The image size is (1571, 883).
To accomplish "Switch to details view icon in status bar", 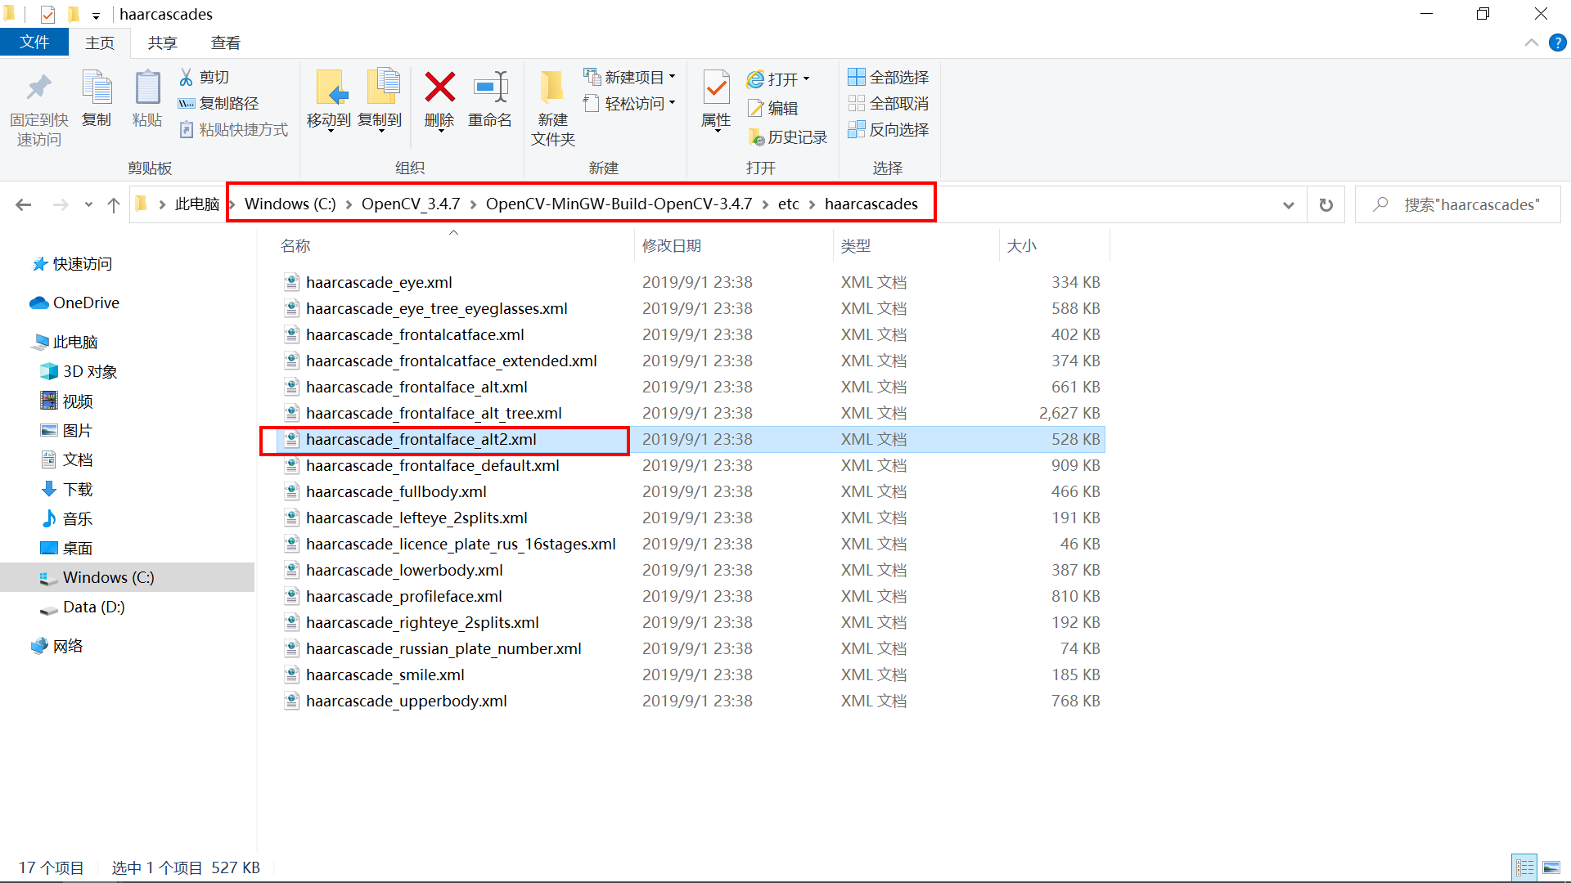I will tap(1524, 867).
